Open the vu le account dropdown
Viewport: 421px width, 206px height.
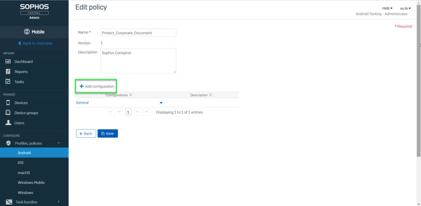click(405, 8)
